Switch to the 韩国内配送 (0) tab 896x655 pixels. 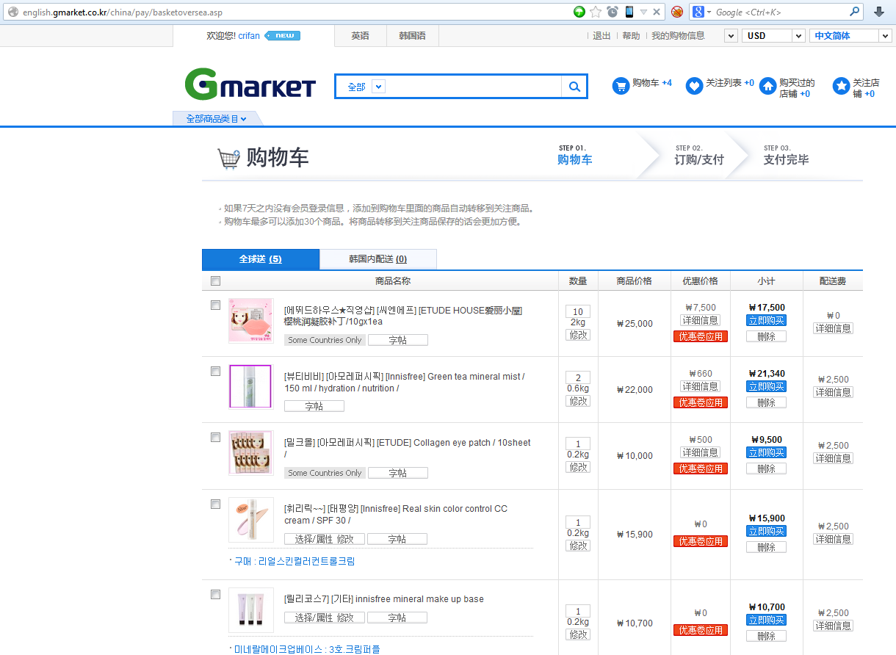(x=378, y=259)
